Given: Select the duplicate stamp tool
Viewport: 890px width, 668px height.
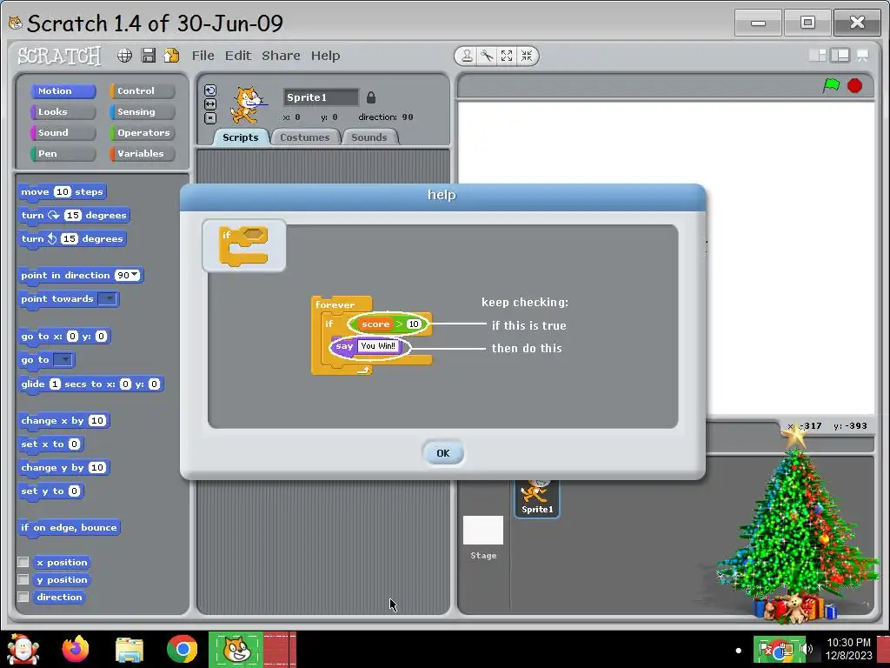Looking at the screenshot, I should pos(467,56).
